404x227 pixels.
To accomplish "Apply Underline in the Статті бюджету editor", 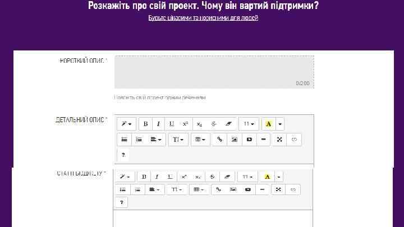I will click(x=170, y=177).
